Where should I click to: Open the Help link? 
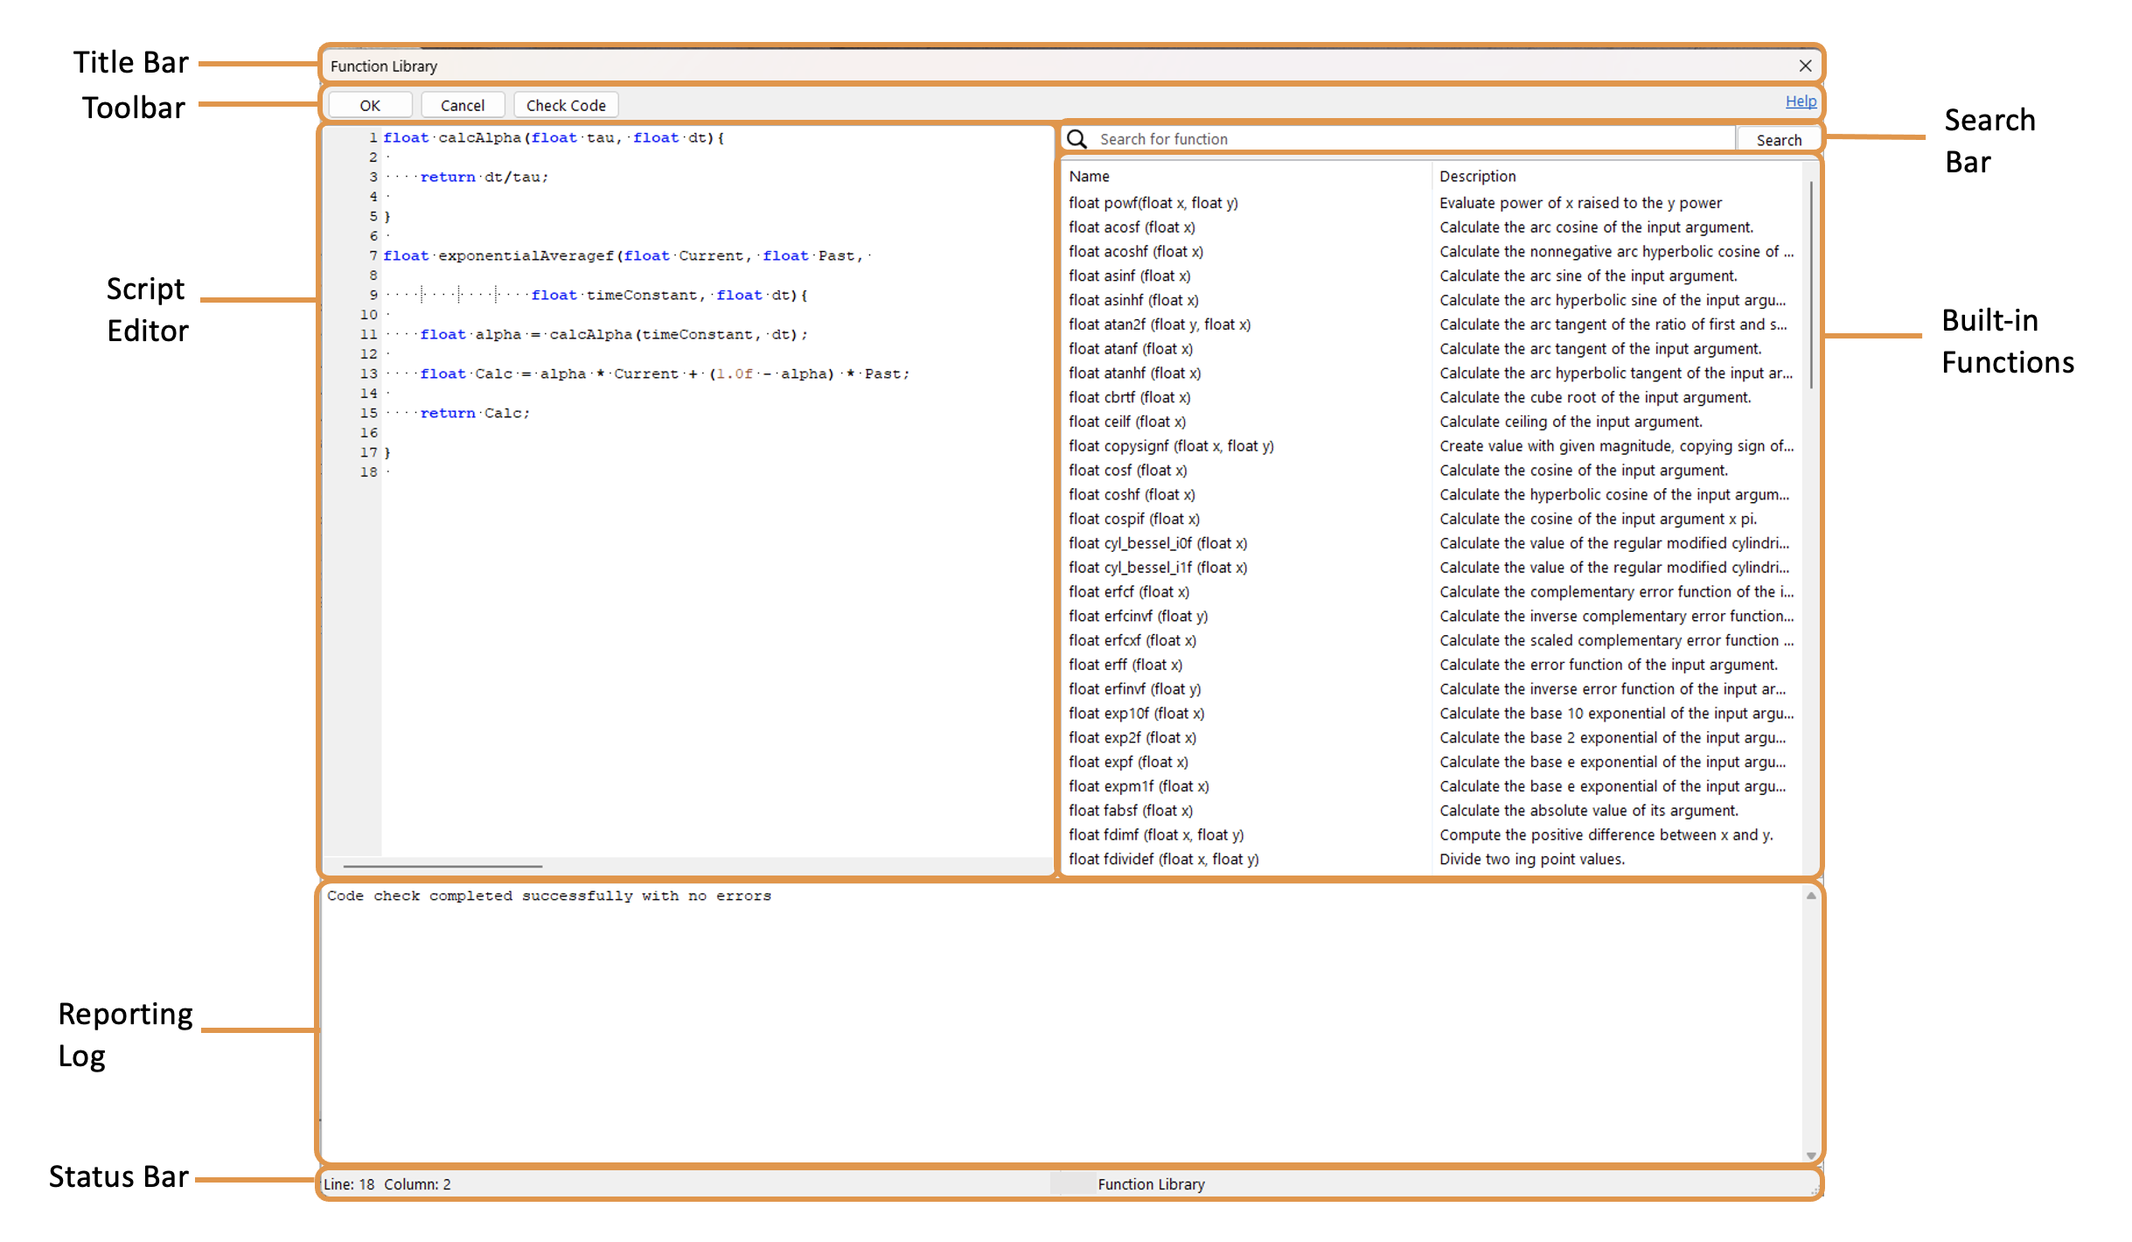1801,101
